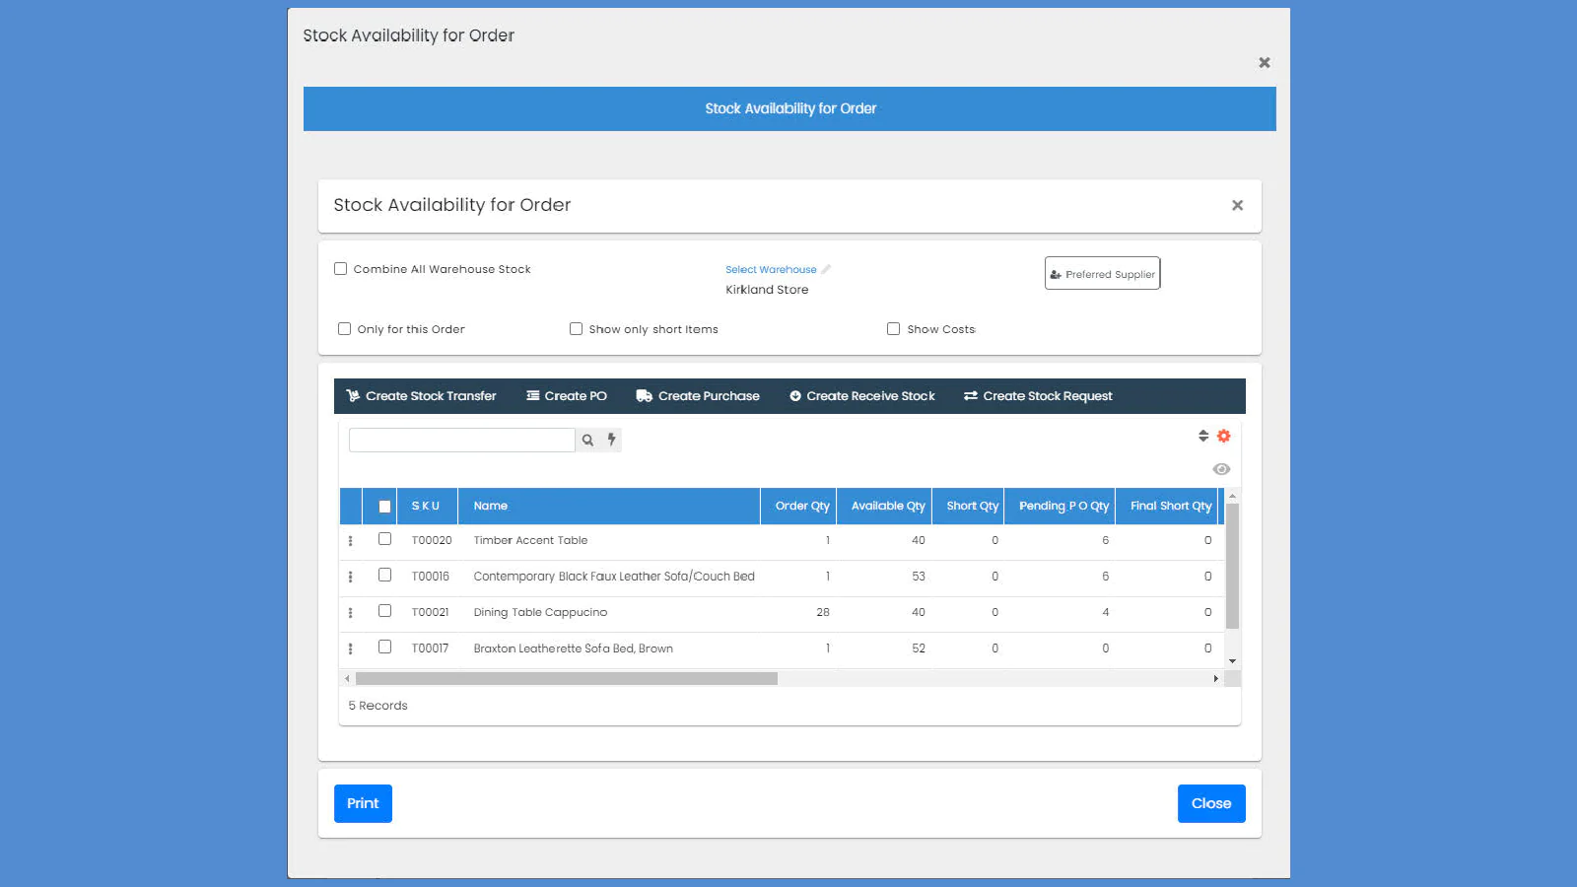Click Create Stock Request
Screen dimensions: 1577x887
(x=1038, y=396)
